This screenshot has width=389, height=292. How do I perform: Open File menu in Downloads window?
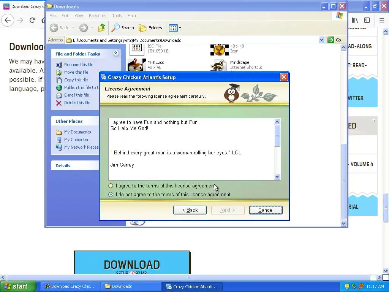pyautogui.click(x=52, y=16)
